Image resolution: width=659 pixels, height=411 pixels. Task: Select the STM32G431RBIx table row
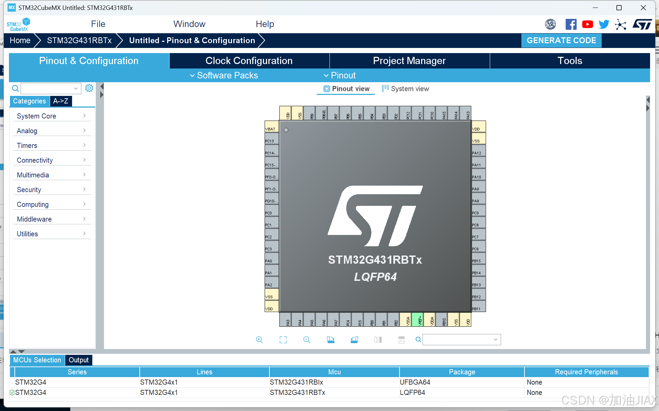coord(329,382)
